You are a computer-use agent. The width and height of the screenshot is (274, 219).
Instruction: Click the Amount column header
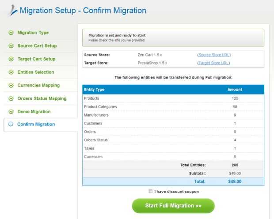pyautogui.click(x=235, y=90)
